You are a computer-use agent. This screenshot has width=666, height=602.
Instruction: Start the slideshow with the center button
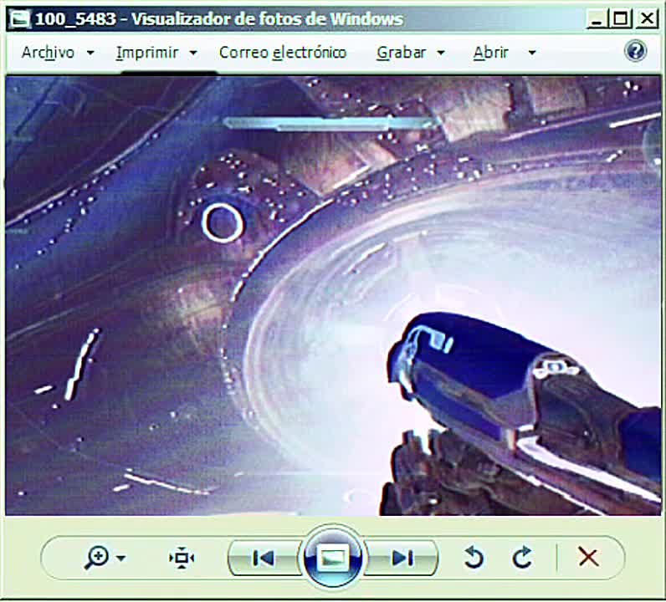332,558
